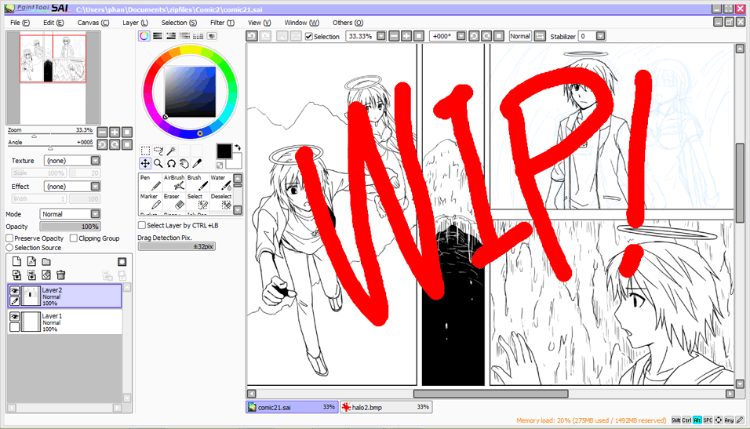Image resolution: width=750 pixels, height=429 pixels.
Task: Flip canvas view horizontally
Action: 540,36
